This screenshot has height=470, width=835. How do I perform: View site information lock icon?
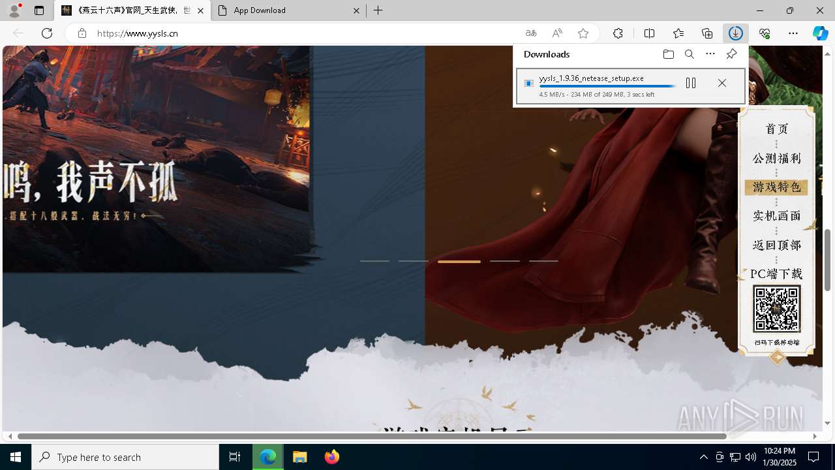[82, 33]
